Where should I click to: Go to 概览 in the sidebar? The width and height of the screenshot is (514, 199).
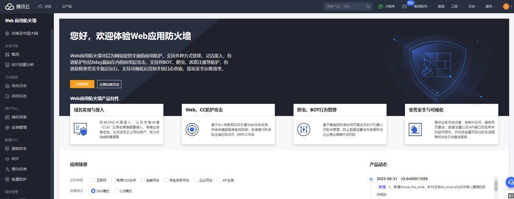click(15, 54)
